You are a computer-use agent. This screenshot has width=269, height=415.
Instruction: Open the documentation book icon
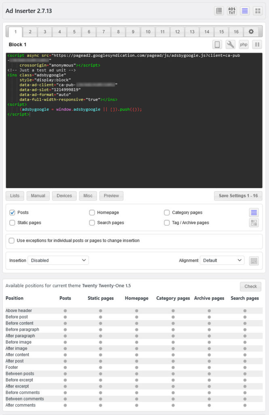coord(219,11)
